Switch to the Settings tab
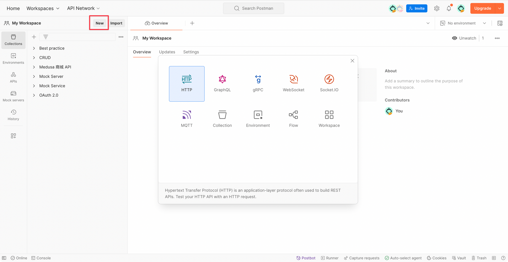This screenshot has width=508, height=262. point(191,52)
